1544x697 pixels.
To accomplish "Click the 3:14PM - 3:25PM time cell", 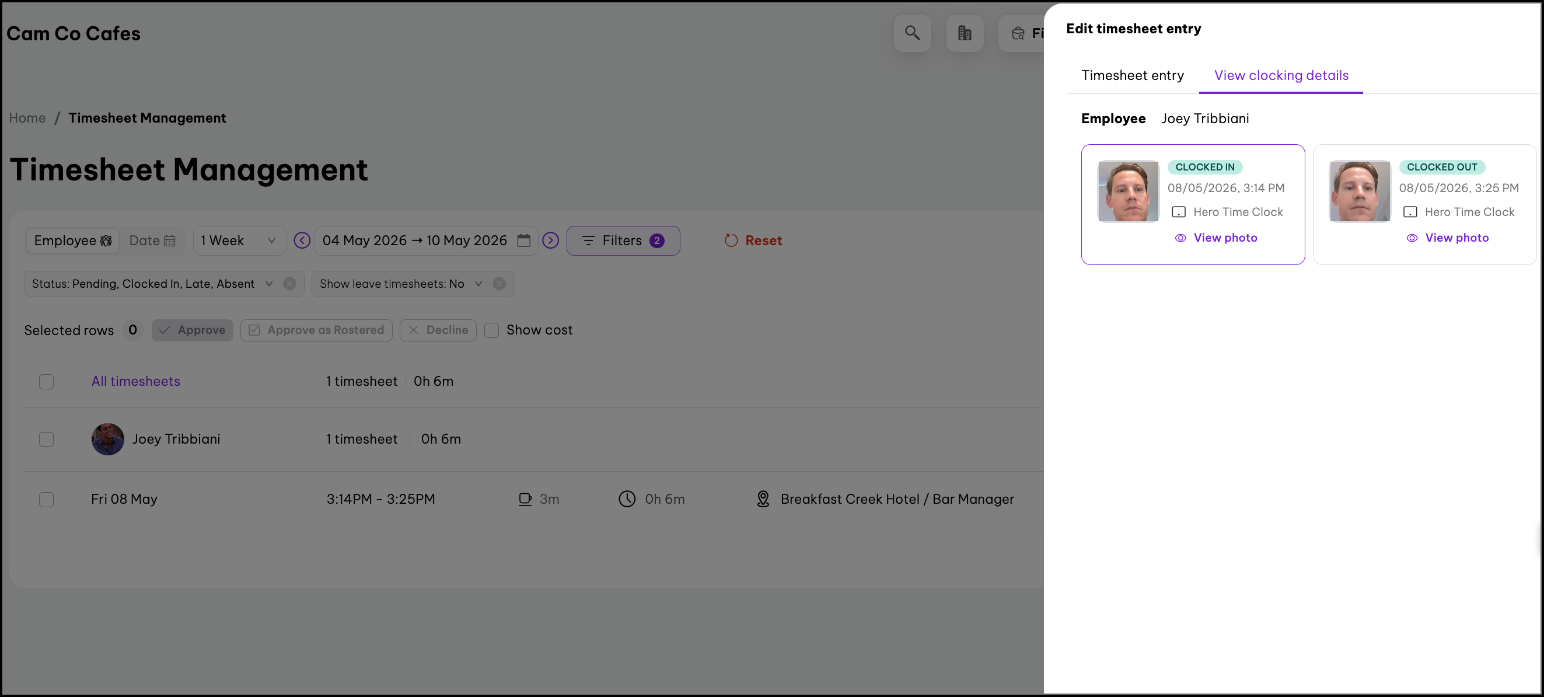I will pos(380,499).
